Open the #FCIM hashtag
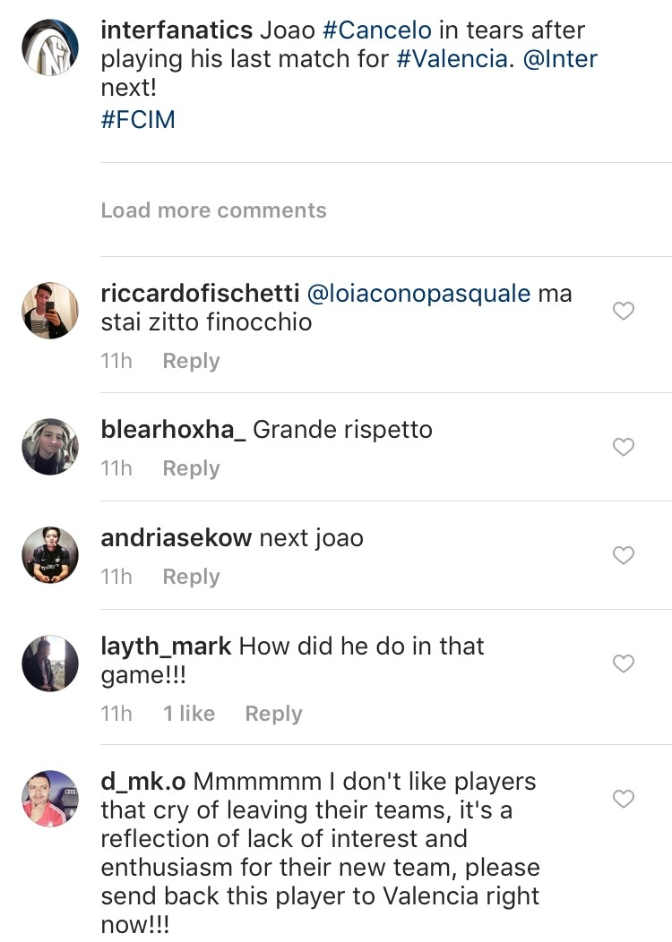This screenshot has height=942, width=672. 138,120
